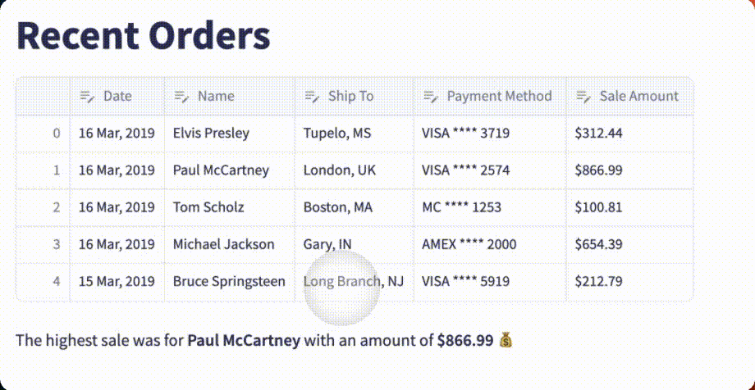Select row index 4 cell
The width and height of the screenshot is (755, 390).
[43, 282]
